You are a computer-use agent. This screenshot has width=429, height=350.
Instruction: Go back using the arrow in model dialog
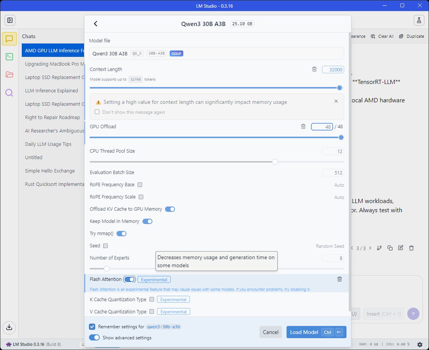click(x=96, y=24)
